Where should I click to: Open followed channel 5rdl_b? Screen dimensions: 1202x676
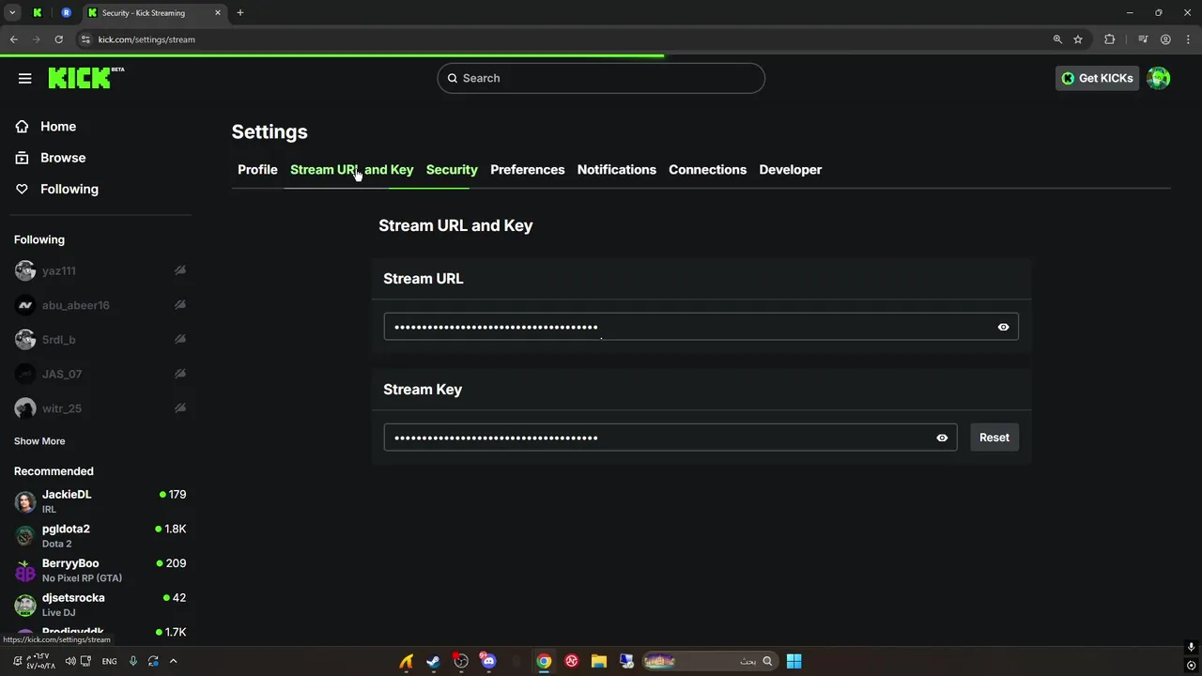58,340
